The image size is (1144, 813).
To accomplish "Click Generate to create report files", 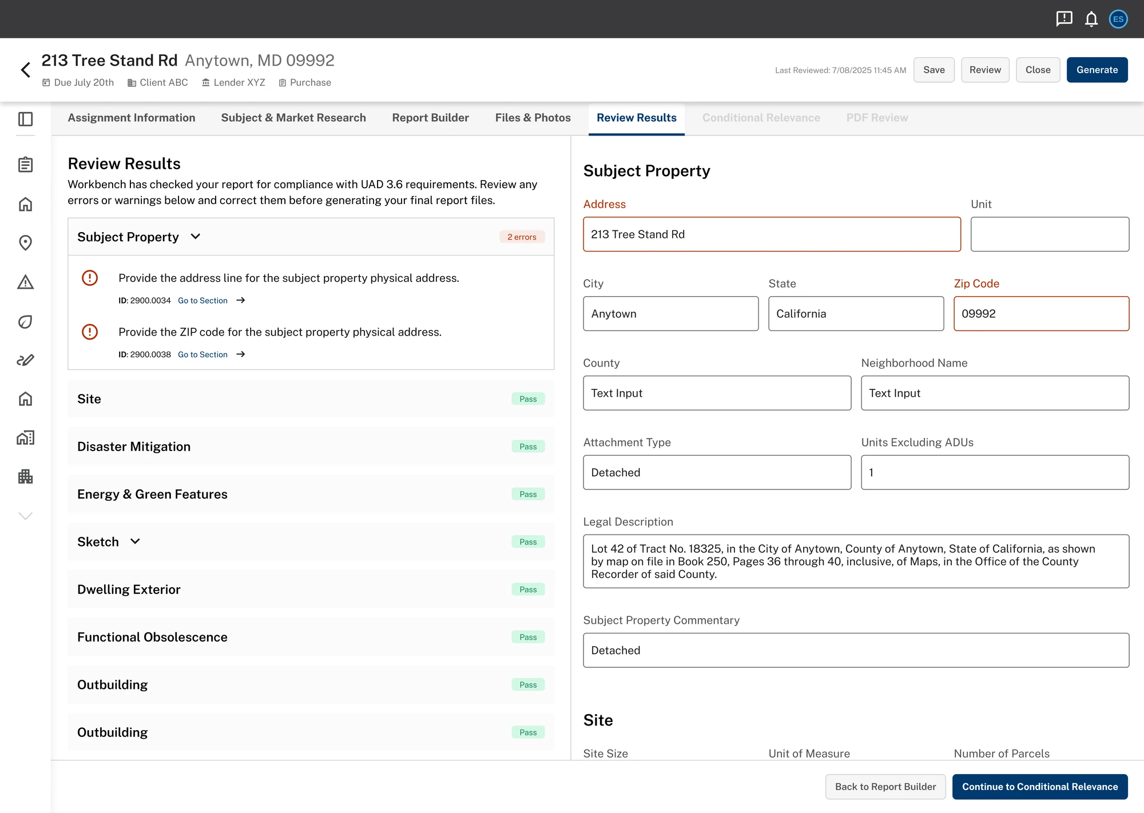I will point(1097,69).
